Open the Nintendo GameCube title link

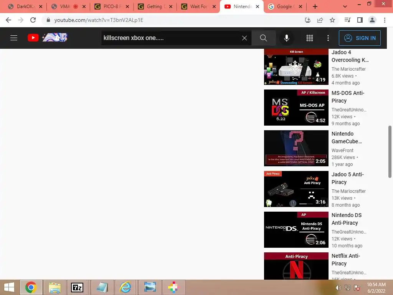347,138
